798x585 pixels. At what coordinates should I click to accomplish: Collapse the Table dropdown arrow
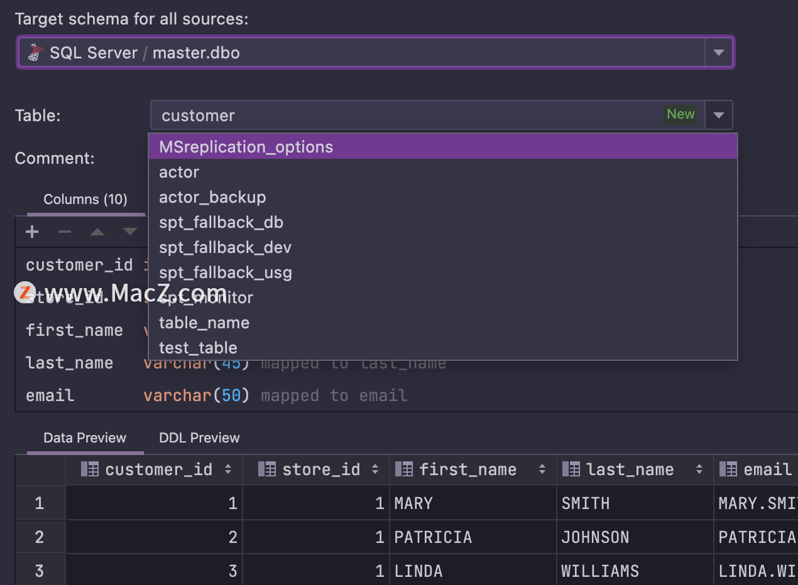719,115
